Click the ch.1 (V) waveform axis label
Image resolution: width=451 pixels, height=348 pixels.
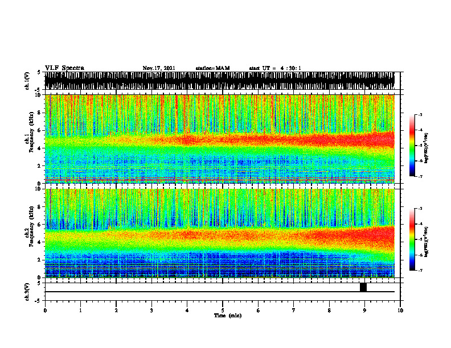pyautogui.click(x=27, y=81)
